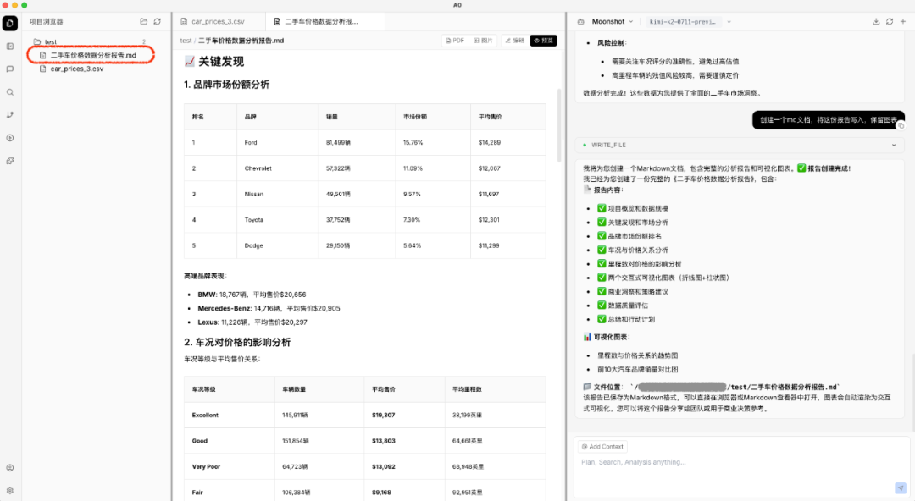This screenshot has width=915, height=501.
Task: Click the 市场份额 column header
Action: [432, 117]
